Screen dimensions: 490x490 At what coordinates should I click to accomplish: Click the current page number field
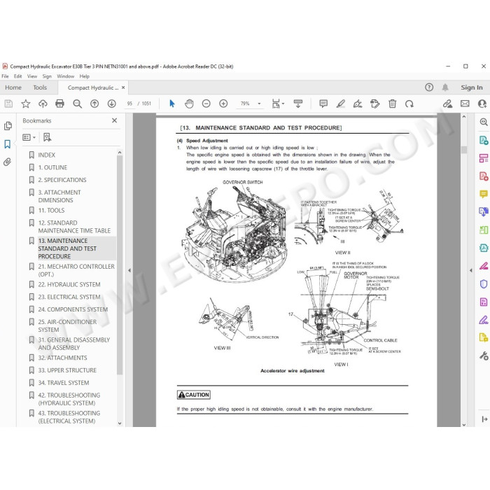[129, 104]
